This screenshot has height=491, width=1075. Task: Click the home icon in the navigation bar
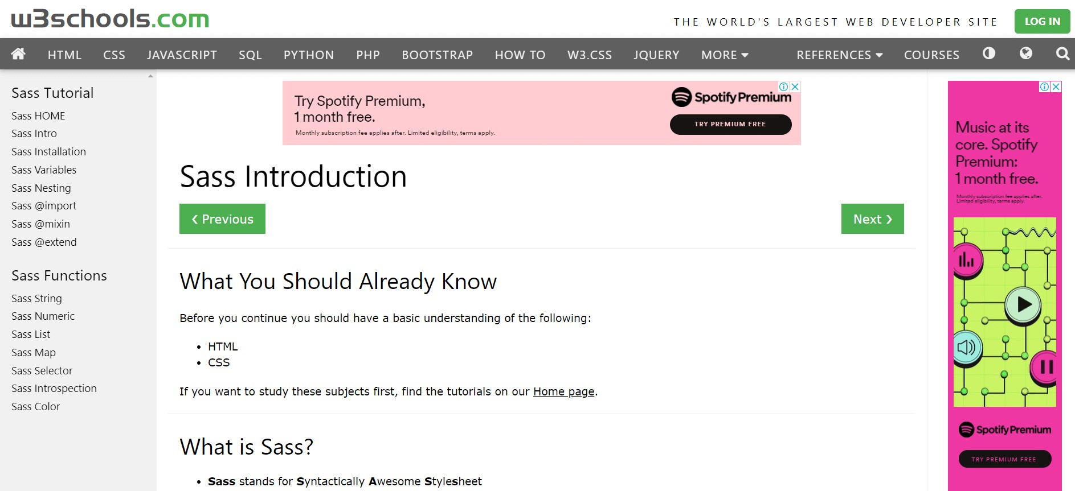point(18,54)
